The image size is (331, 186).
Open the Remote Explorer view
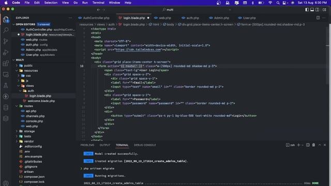[6, 74]
